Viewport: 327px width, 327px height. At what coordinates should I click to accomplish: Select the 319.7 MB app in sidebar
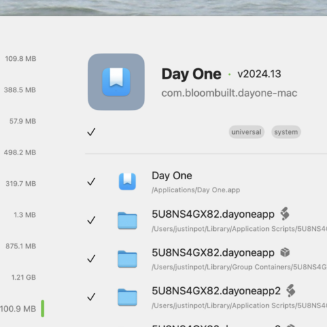[x=21, y=184]
